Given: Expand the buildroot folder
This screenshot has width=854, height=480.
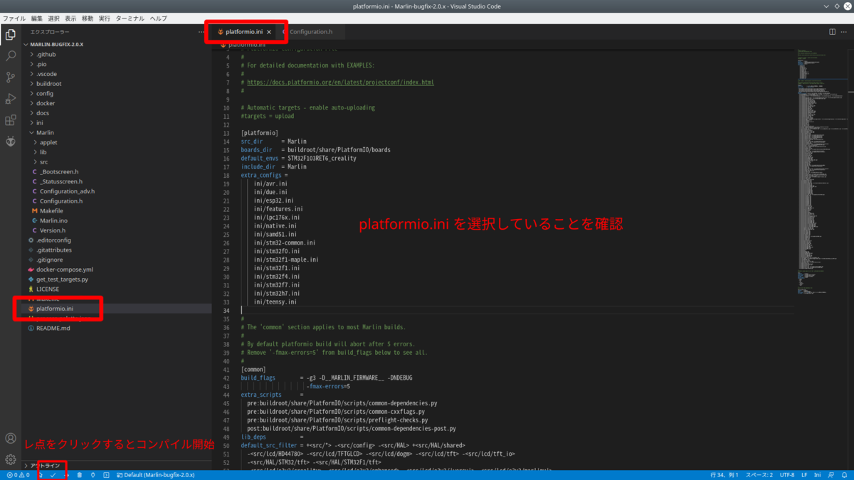Looking at the screenshot, I should [117, 83].
